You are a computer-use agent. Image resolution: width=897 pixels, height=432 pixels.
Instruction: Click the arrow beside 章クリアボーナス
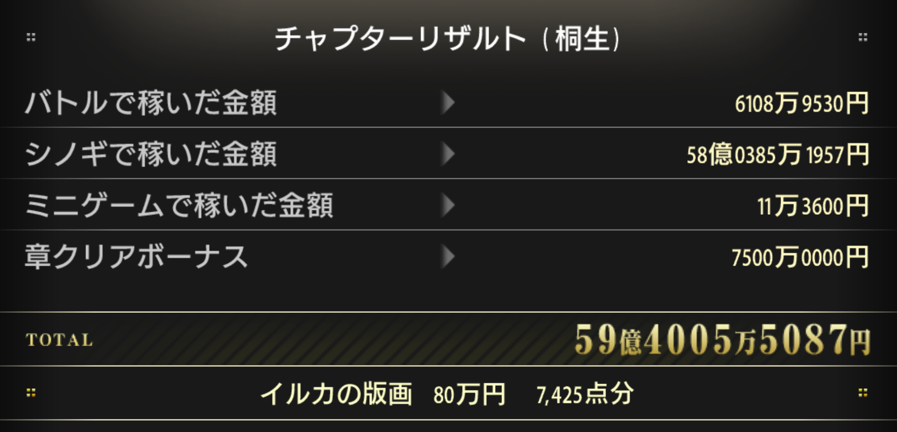(x=448, y=257)
